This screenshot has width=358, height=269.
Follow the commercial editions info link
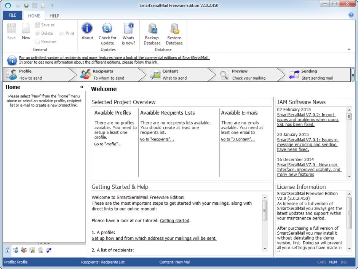coord(114,57)
